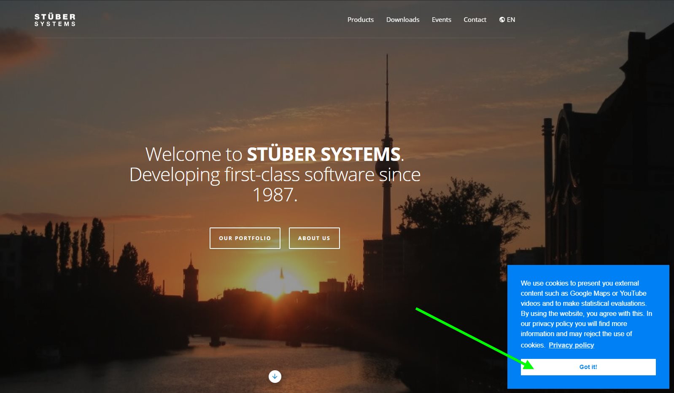The height and width of the screenshot is (393, 674).
Task: Open the Privacy policy link
Action: point(571,345)
